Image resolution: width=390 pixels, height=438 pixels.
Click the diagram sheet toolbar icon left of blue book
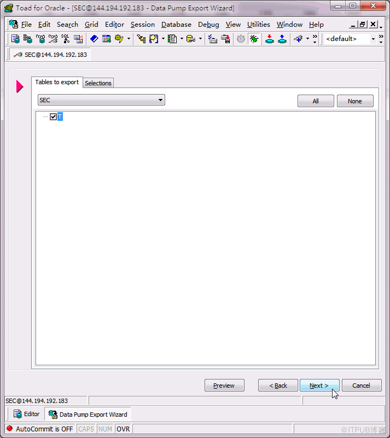pos(78,39)
